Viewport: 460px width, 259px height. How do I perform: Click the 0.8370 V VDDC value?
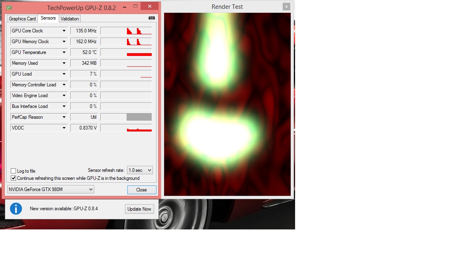click(84, 128)
